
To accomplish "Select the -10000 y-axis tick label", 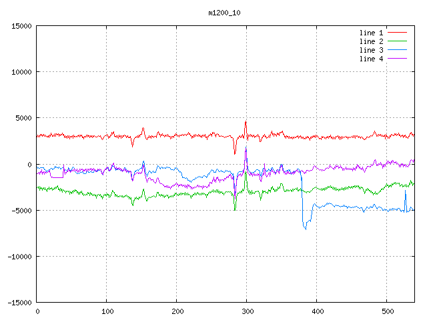I will 19,256.
